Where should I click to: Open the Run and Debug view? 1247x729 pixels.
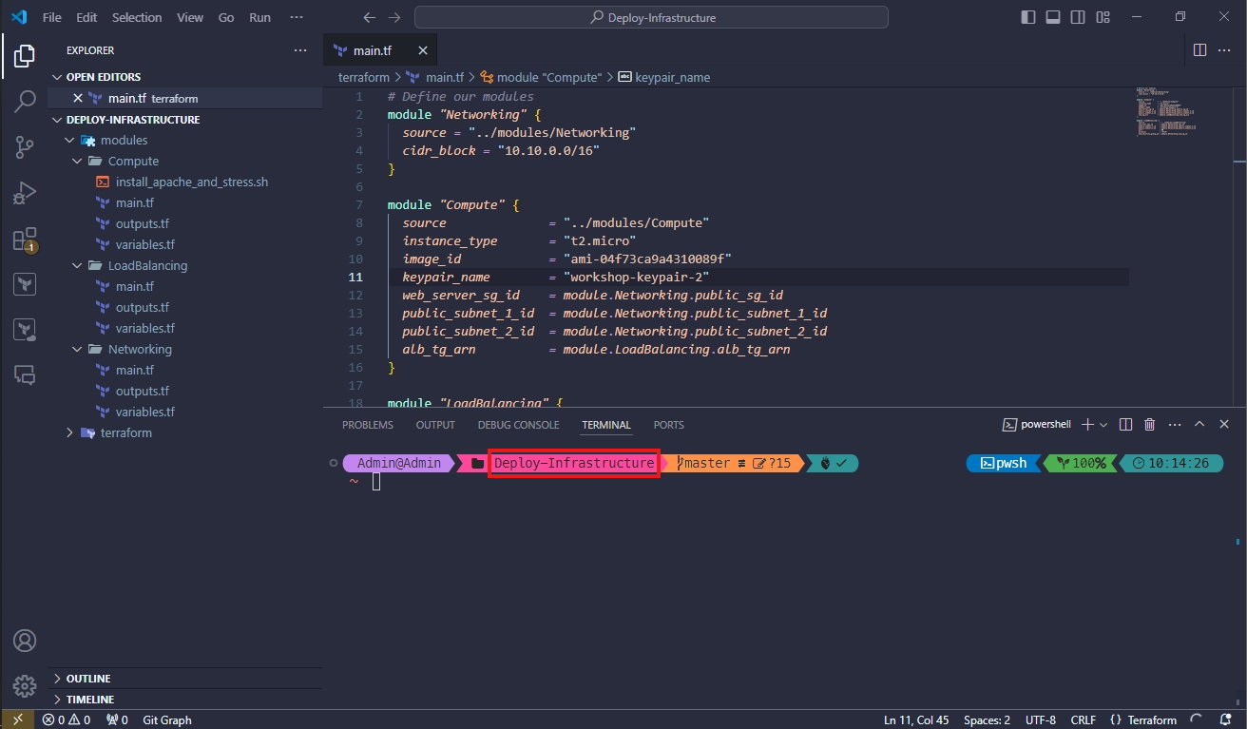[25, 193]
